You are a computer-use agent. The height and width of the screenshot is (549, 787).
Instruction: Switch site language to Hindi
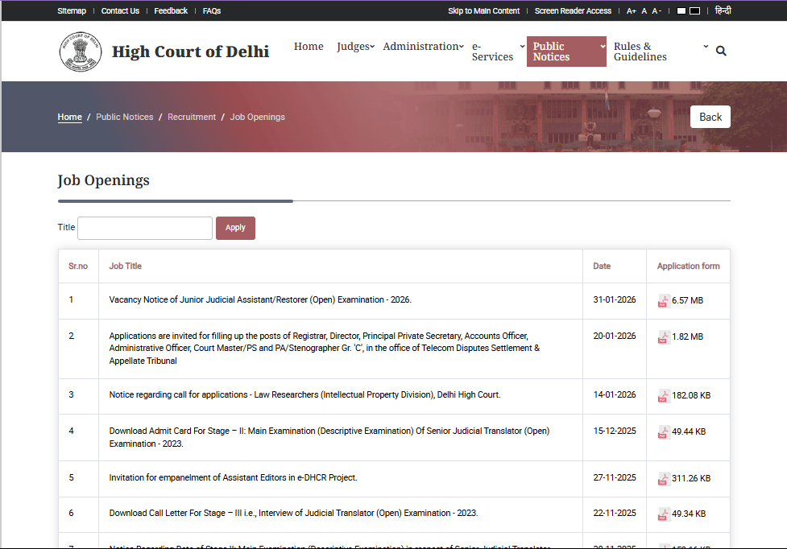coord(723,10)
